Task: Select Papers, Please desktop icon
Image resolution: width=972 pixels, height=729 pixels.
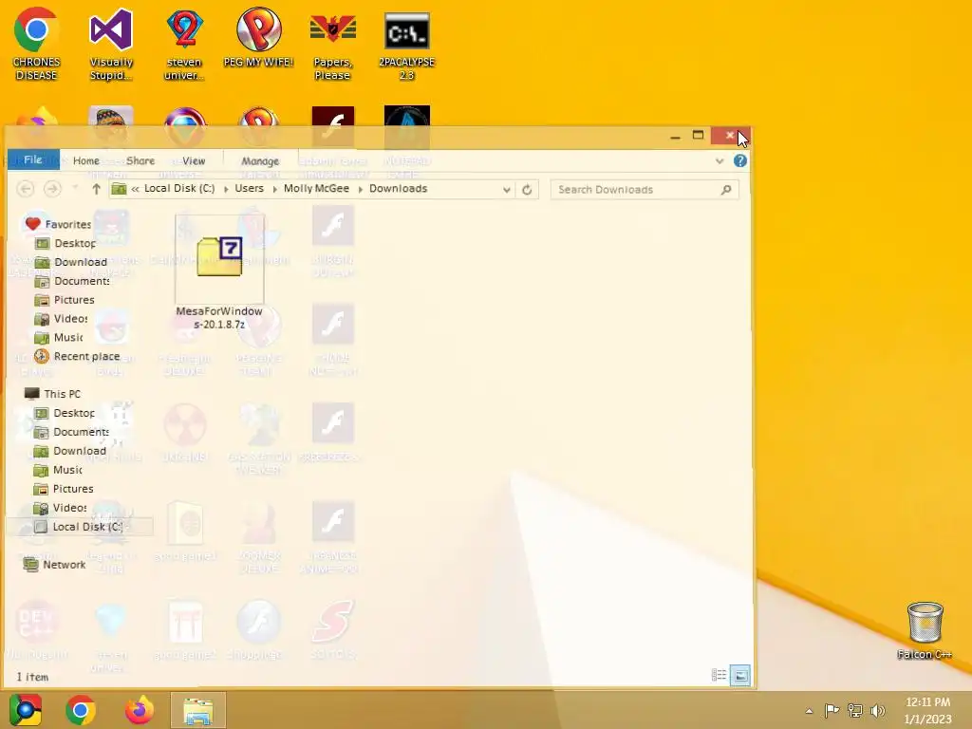Action: [x=333, y=45]
